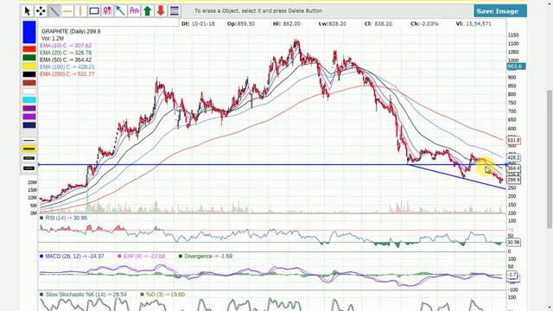Click the EXP (9) indicator label

(x=142, y=257)
